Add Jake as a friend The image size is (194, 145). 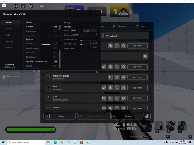(x=137, y=88)
